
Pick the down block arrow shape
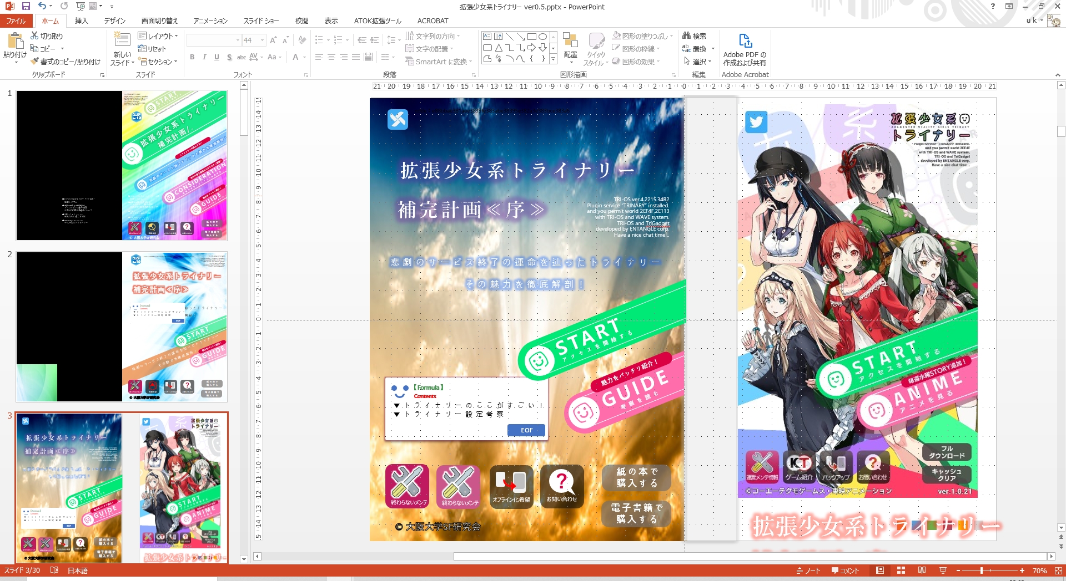542,48
